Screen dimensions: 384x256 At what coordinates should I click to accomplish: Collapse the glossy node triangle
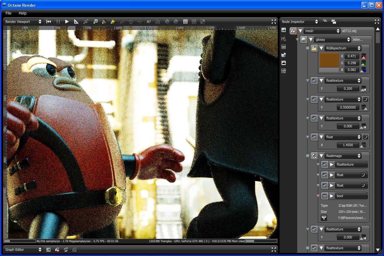(x=311, y=39)
